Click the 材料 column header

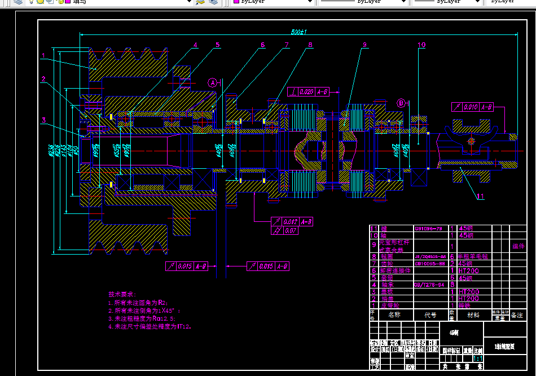473,315
